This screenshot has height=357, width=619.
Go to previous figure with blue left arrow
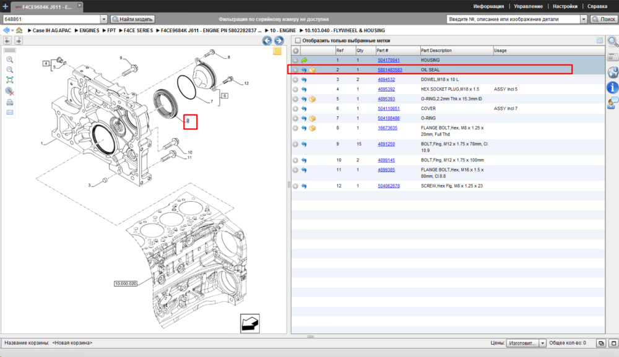tap(267, 41)
